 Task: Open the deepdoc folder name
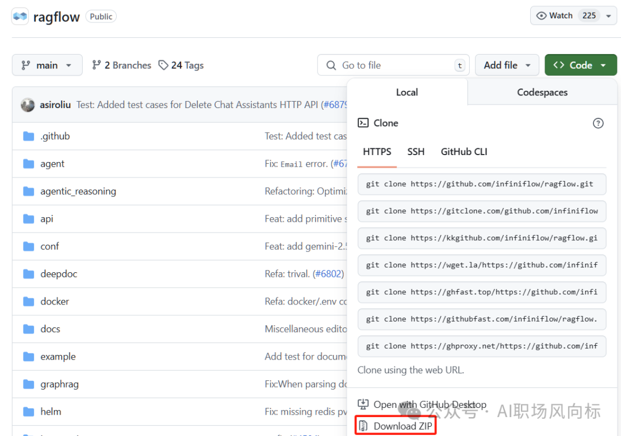coord(59,274)
